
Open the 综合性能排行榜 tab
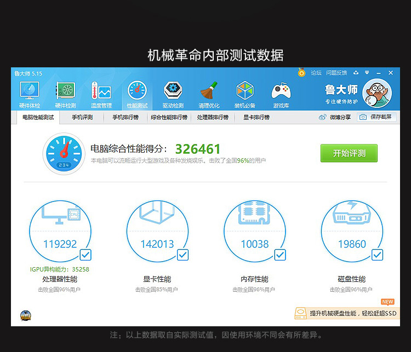169,117
